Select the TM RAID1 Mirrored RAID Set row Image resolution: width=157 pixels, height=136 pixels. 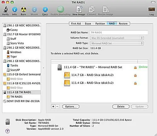100,67
